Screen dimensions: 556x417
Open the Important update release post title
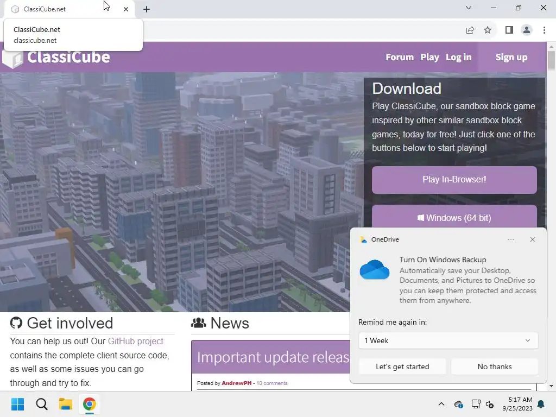pyautogui.click(x=273, y=357)
